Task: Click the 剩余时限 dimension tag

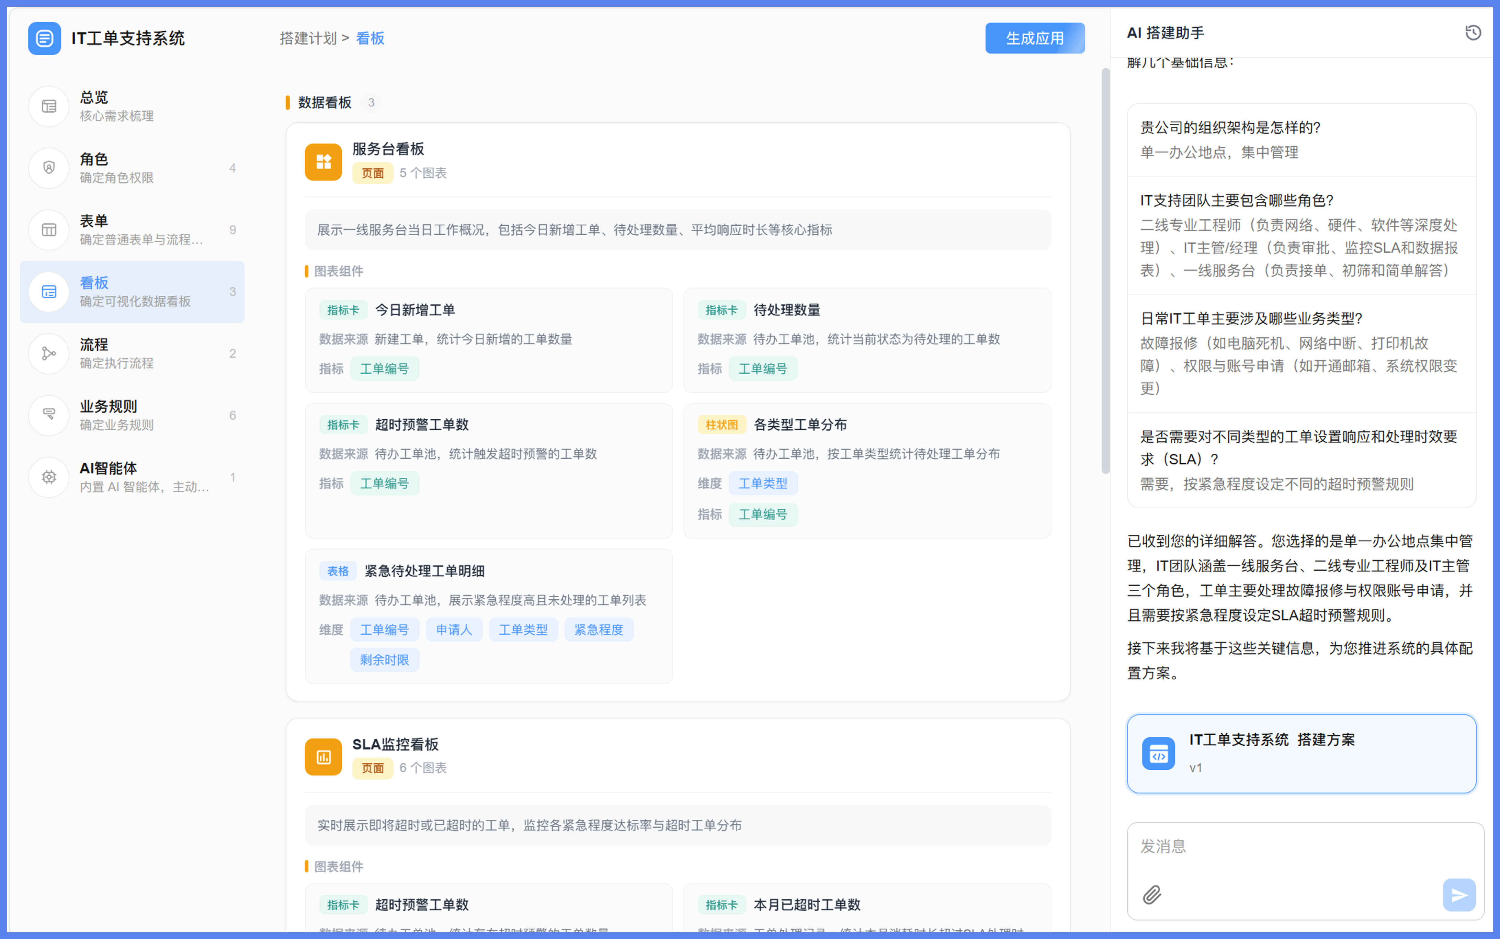Action: tap(385, 660)
